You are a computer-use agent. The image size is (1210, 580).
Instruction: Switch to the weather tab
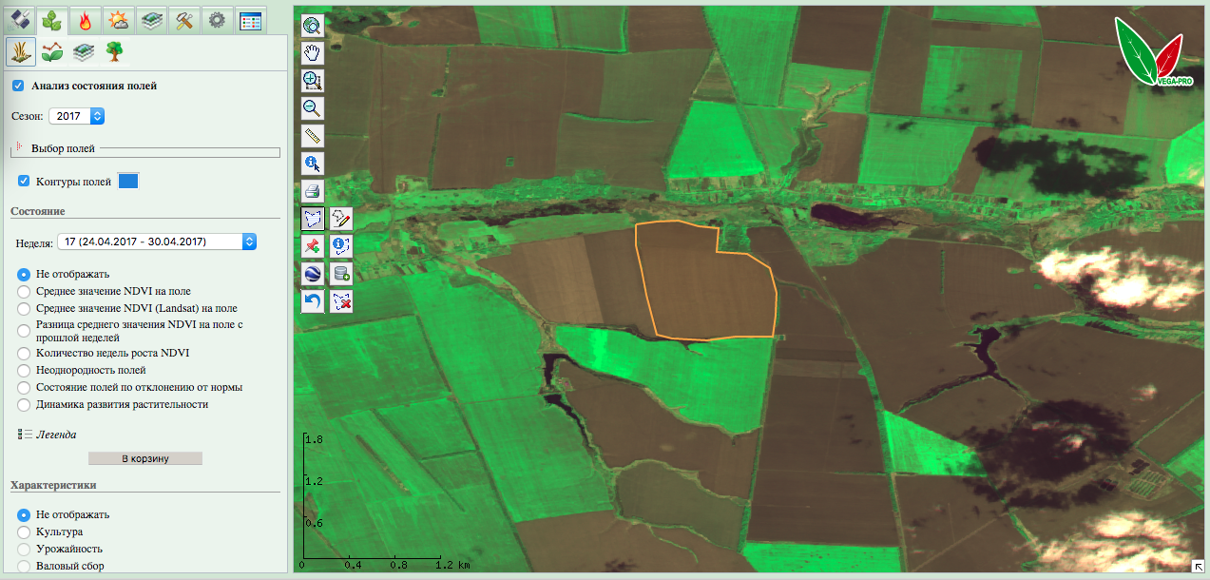tap(118, 19)
